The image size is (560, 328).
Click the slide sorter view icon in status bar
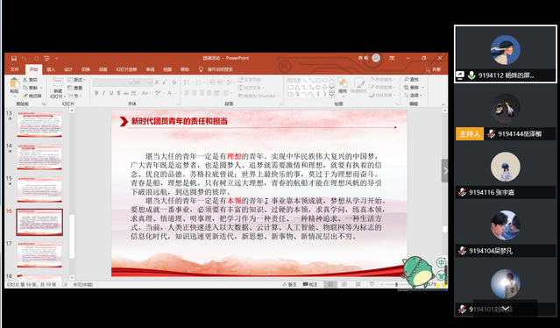(344, 284)
